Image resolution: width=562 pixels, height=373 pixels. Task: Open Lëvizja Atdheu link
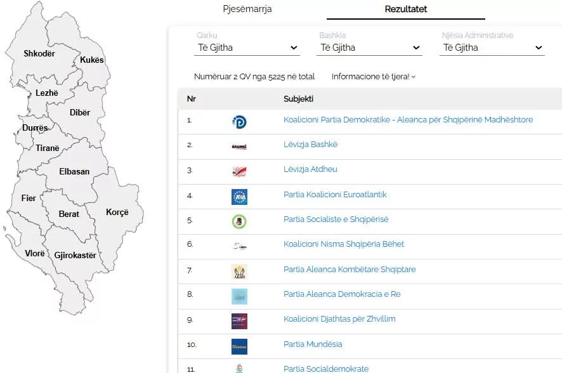click(310, 169)
